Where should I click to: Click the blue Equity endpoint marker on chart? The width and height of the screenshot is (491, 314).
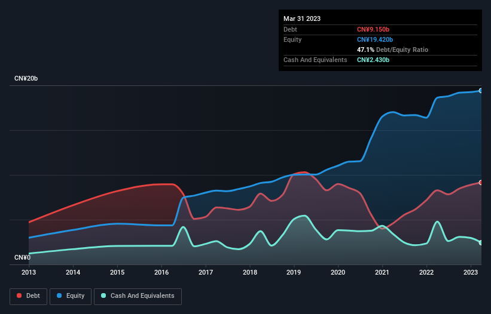[x=481, y=91]
